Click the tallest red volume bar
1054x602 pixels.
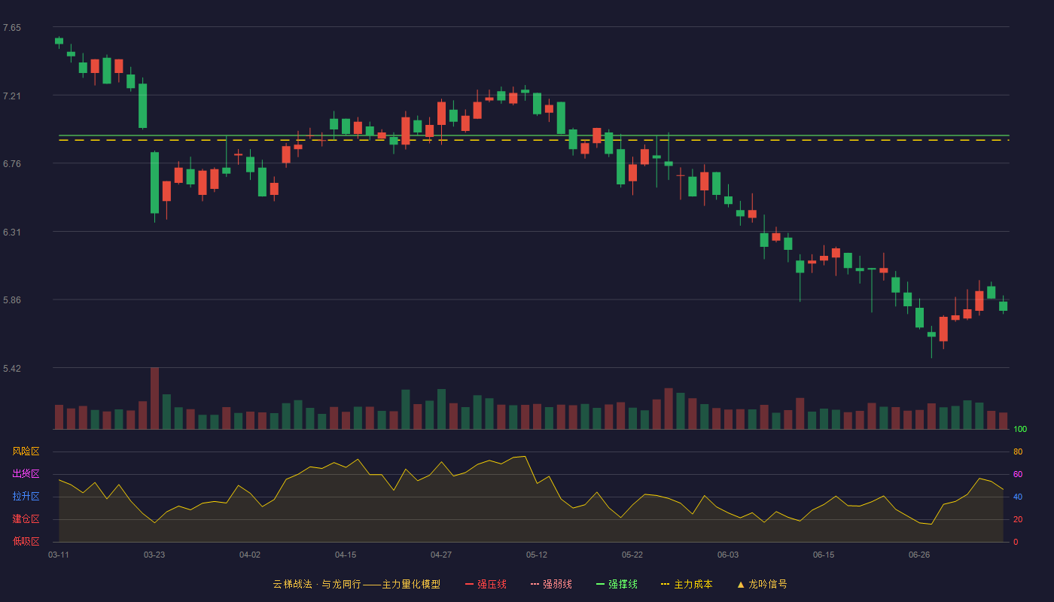coord(154,398)
